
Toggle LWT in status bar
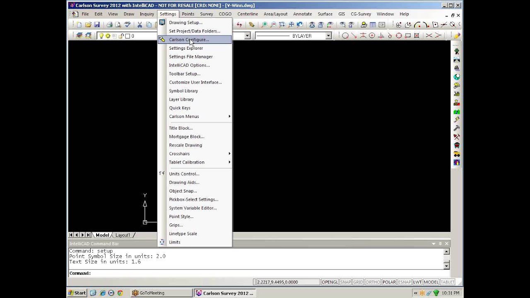(417, 282)
